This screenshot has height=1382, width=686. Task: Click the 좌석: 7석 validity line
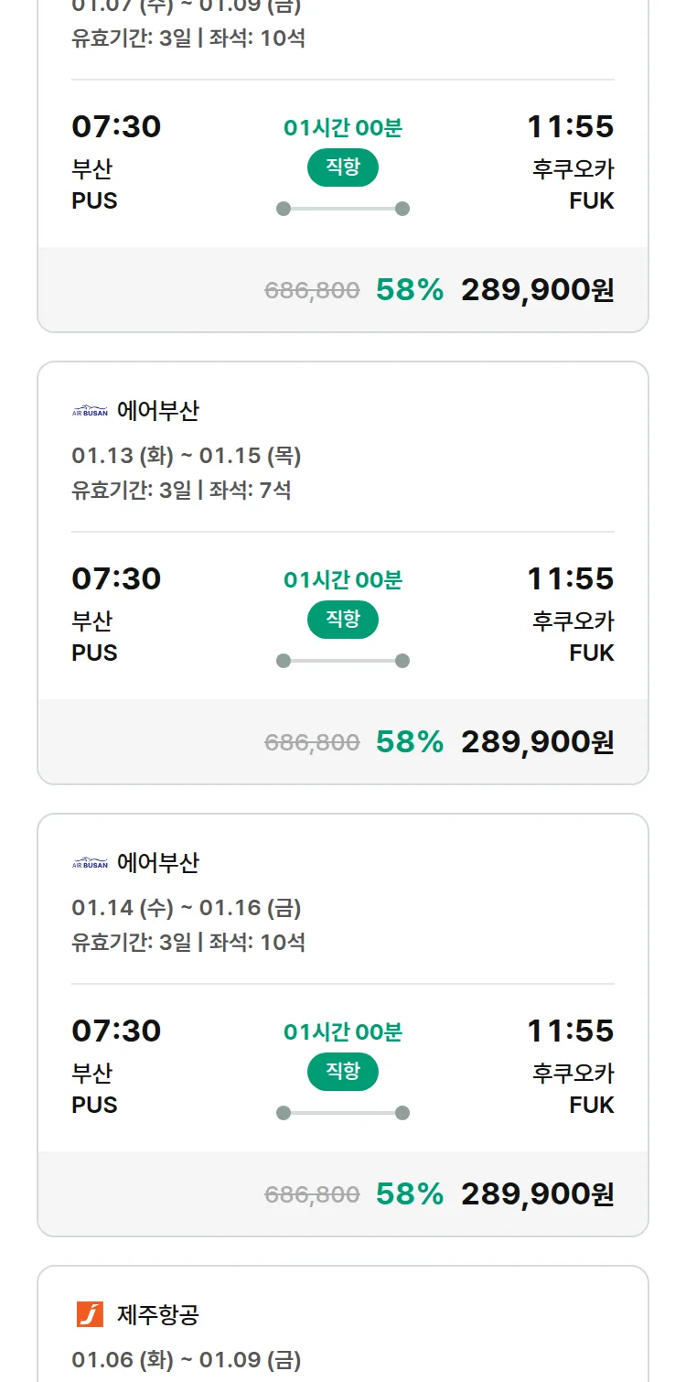pos(181,490)
